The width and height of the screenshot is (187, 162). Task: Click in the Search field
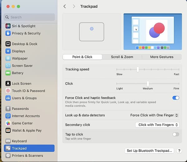30,17
